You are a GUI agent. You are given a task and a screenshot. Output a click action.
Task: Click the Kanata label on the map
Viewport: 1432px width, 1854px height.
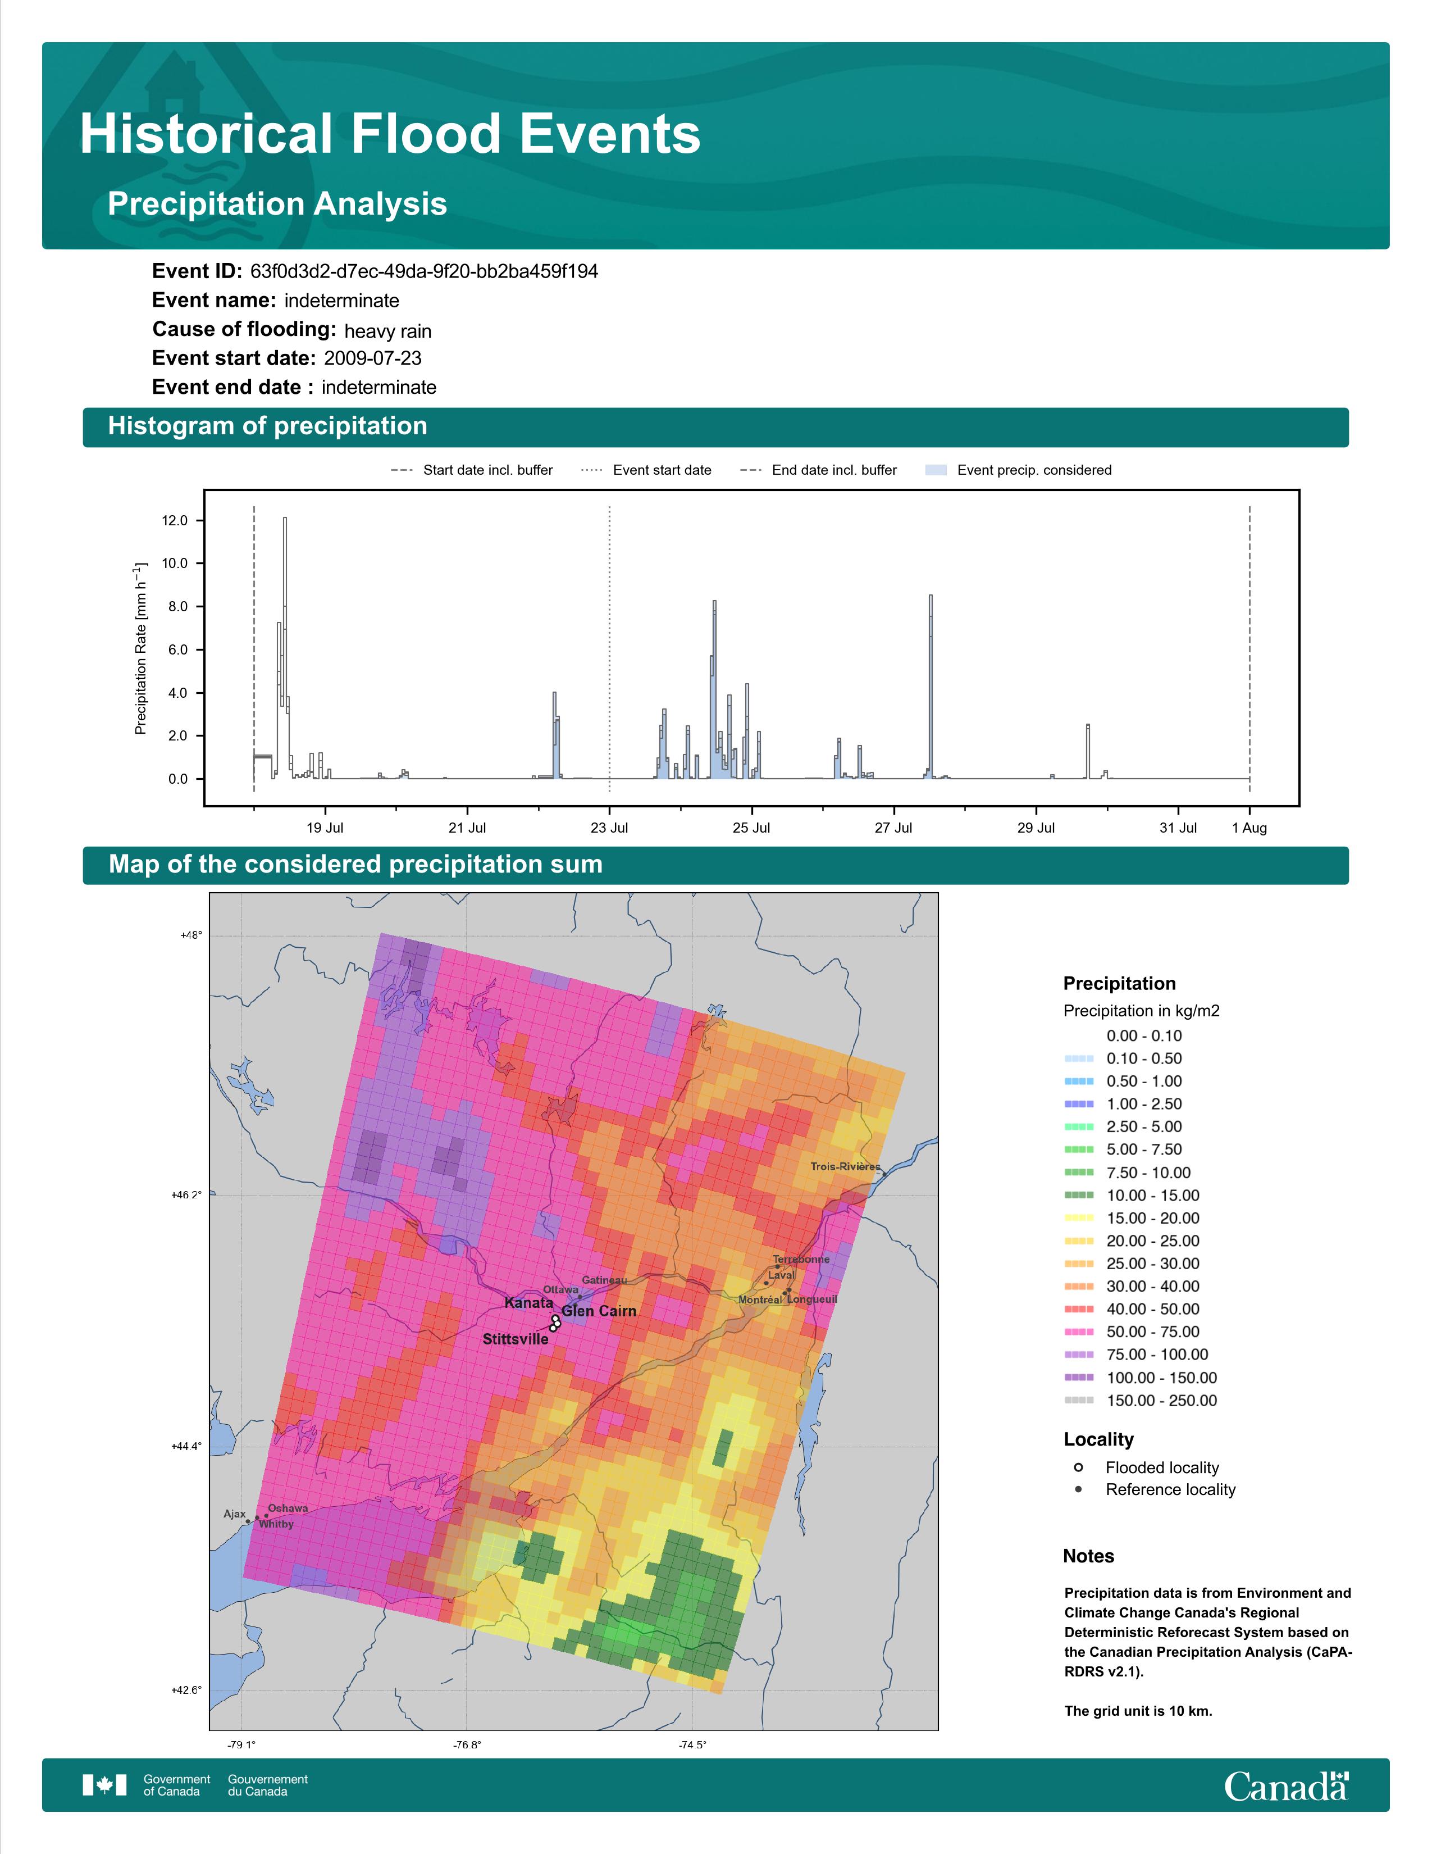(528, 1302)
